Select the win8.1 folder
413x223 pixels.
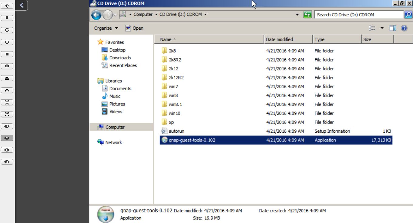pyautogui.click(x=276, y=104)
